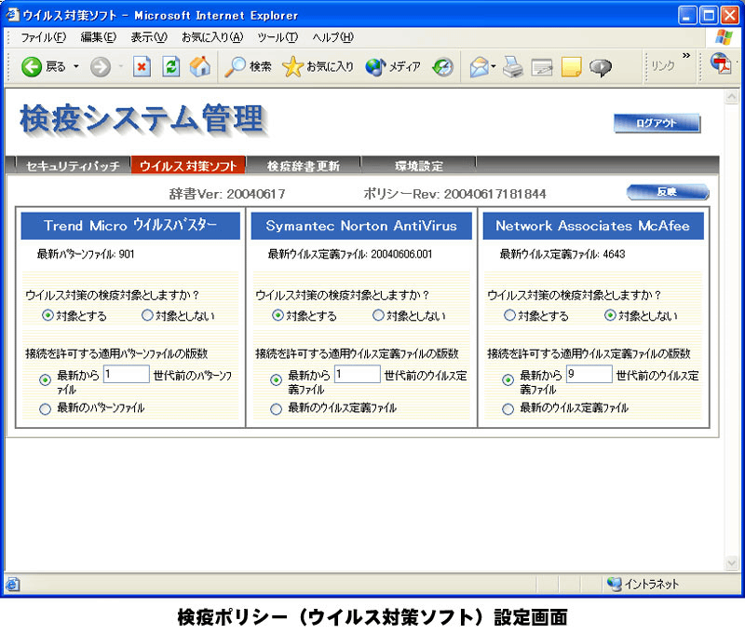Click the ログアウト button
Image resolution: width=745 pixels, height=634 pixels.
coord(657,123)
